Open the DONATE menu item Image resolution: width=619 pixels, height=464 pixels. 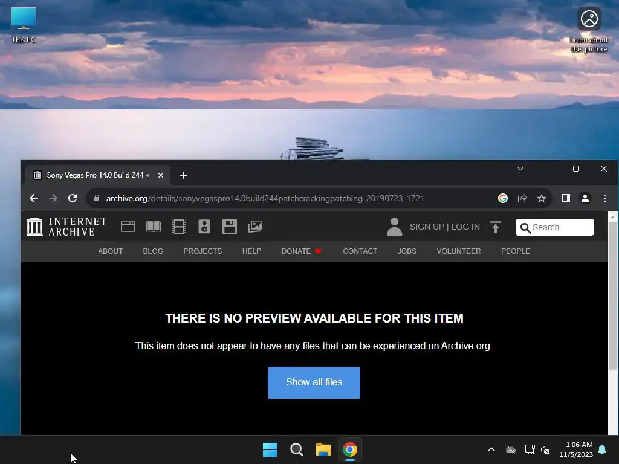301,251
